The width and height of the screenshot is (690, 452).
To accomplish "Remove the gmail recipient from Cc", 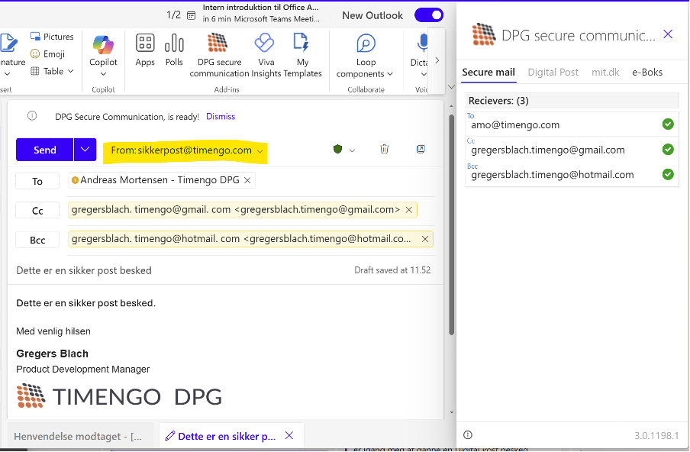I will coord(409,210).
